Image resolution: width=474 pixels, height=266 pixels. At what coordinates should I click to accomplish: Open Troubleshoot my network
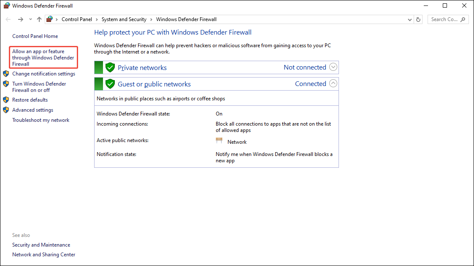(41, 120)
